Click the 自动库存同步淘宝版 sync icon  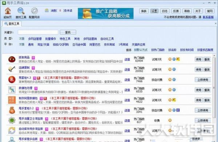[x=12, y=130]
